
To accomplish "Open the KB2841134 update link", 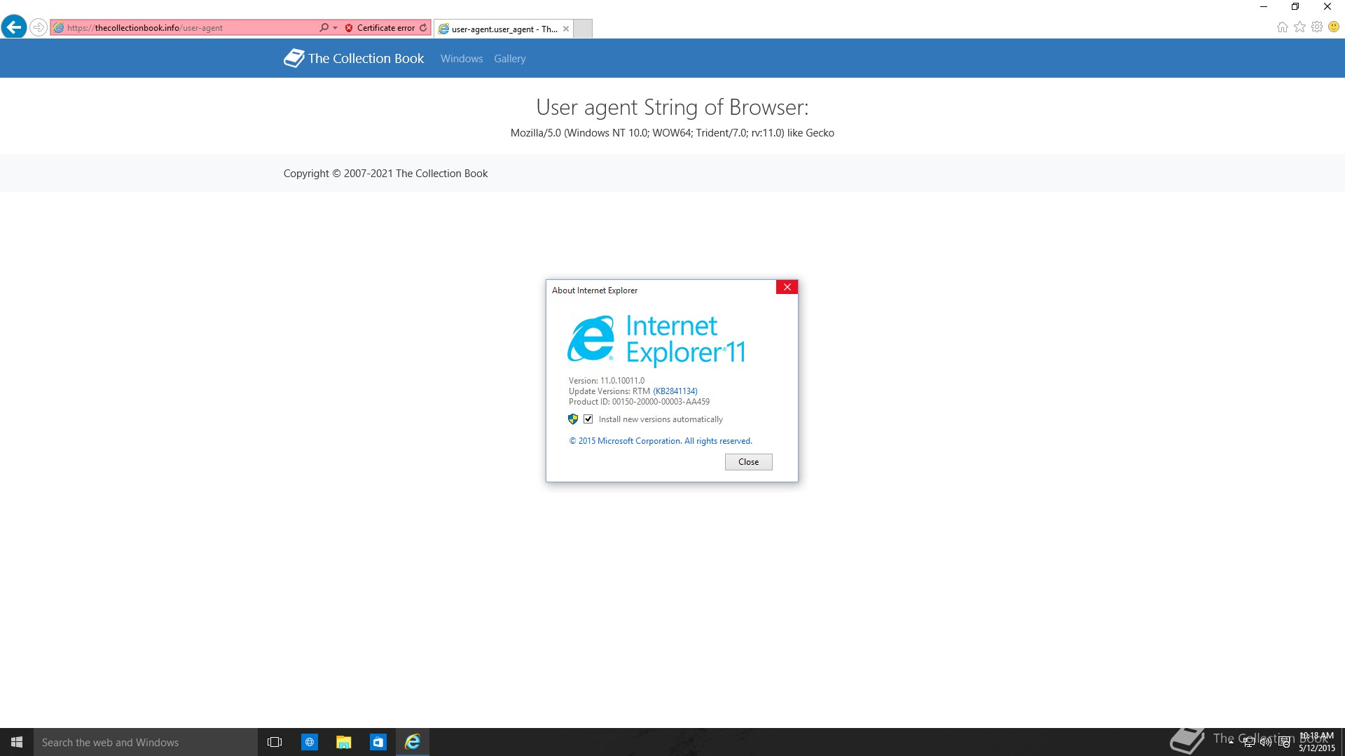I will [x=675, y=391].
